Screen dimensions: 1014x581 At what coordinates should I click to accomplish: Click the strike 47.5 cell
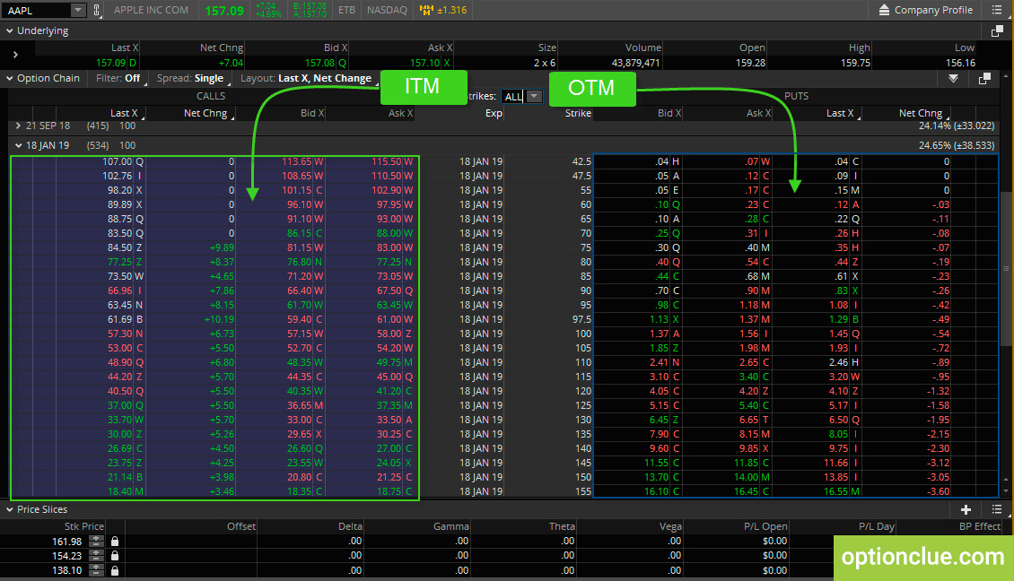click(x=582, y=176)
